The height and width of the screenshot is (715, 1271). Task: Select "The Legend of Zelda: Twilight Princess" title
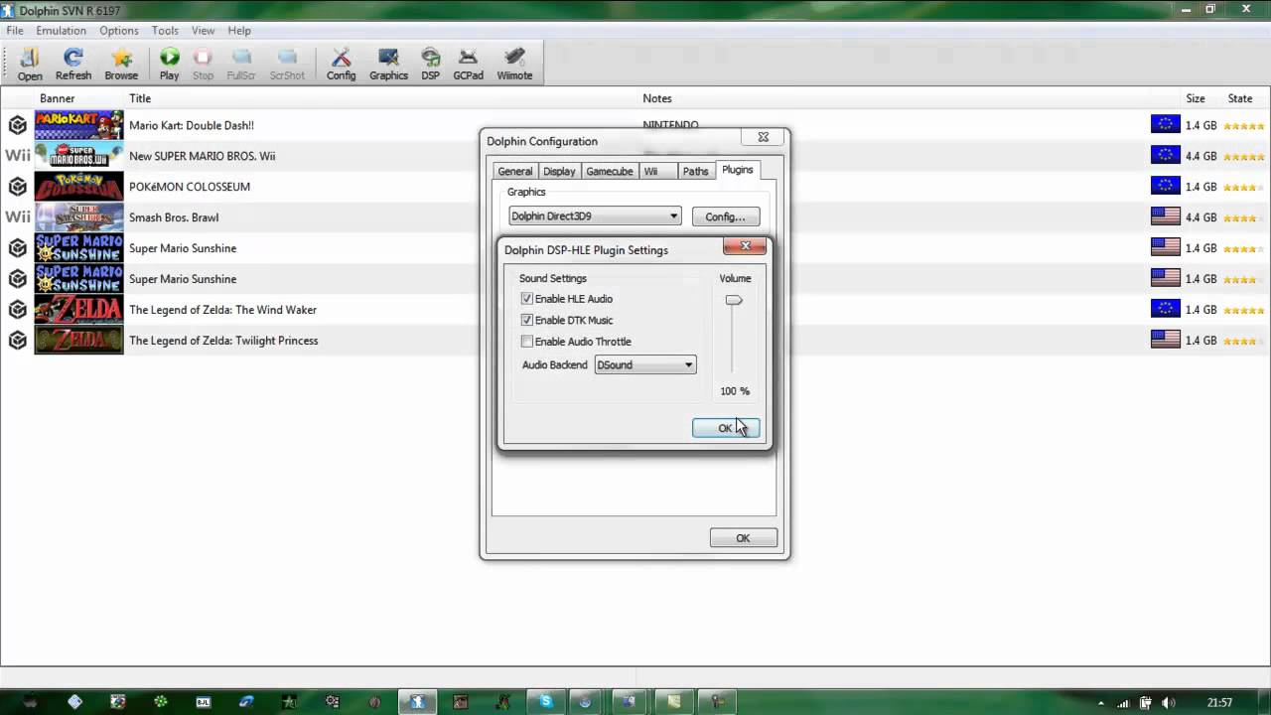223,341
